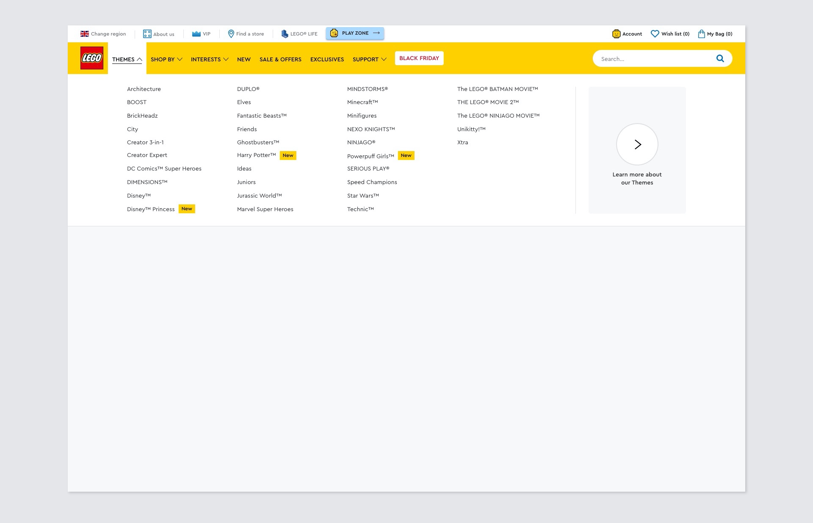Click the VIP crown icon
Image resolution: width=813 pixels, height=523 pixels.
196,34
